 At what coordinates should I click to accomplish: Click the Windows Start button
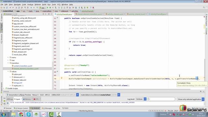(4, 114)
